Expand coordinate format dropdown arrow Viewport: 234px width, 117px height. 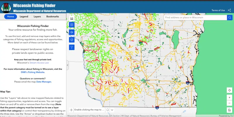(x=112, y=110)
